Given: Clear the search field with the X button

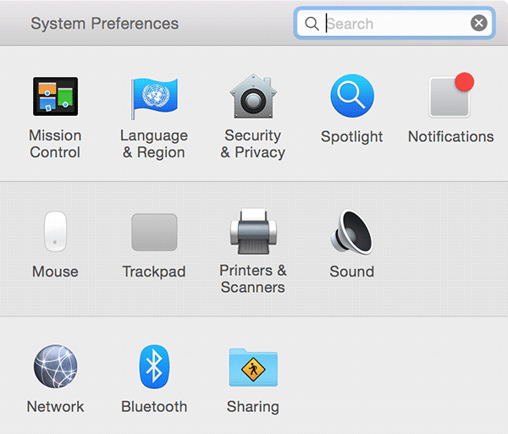Looking at the screenshot, I should [x=479, y=23].
